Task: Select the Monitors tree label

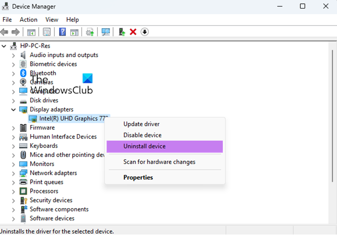Action: tap(42, 164)
